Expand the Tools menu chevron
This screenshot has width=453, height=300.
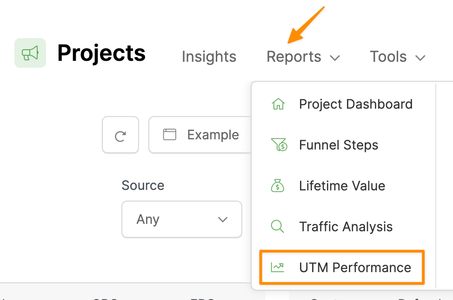(420, 58)
